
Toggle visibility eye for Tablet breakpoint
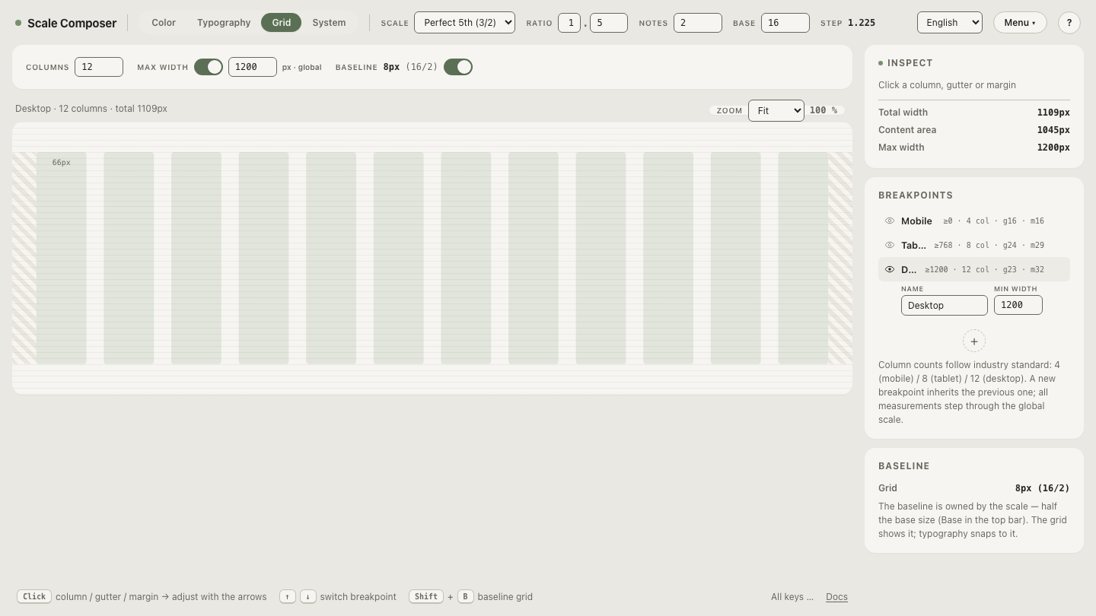click(x=890, y=246)
